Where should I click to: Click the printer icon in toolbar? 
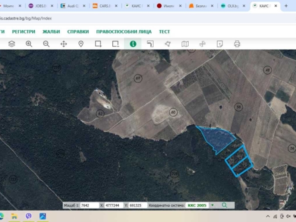click(x=237, y=44)
